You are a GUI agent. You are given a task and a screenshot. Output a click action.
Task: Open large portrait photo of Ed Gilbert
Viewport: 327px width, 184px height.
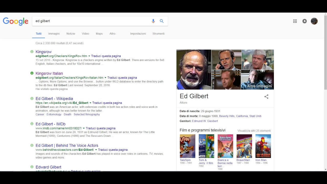pos(194,70)
